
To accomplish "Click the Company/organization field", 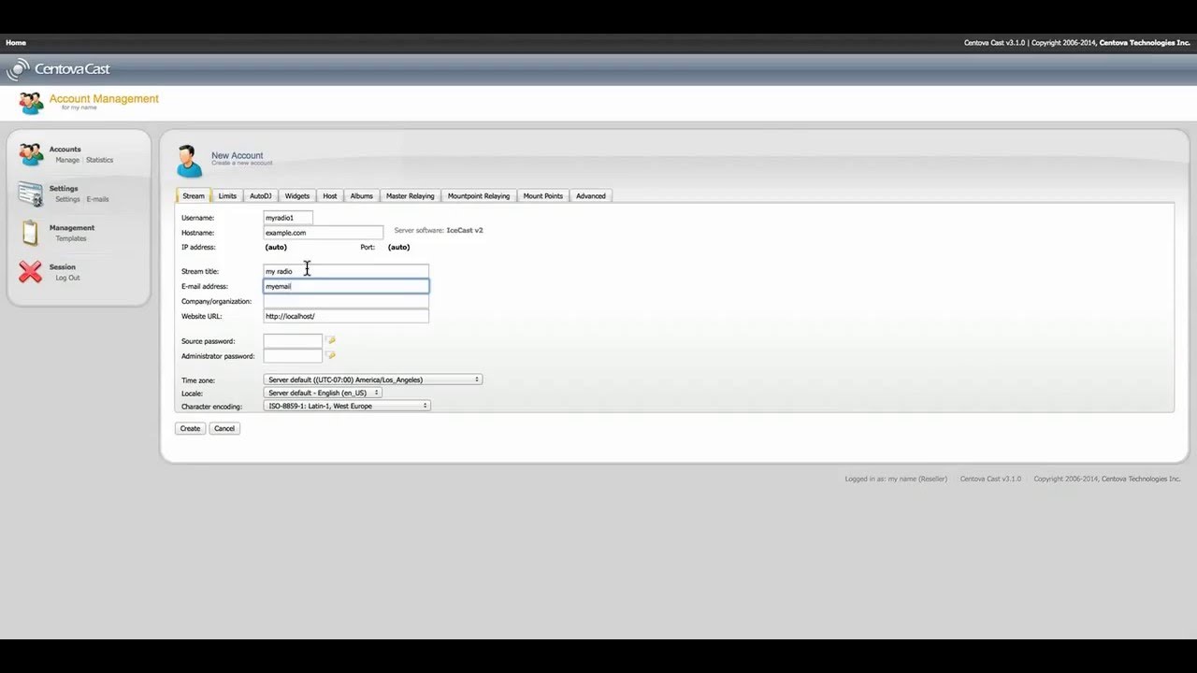I will 346,301.
